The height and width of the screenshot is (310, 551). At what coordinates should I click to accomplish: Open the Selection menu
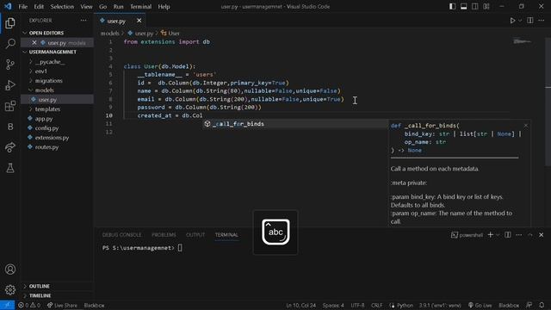(x=62, y=7)
